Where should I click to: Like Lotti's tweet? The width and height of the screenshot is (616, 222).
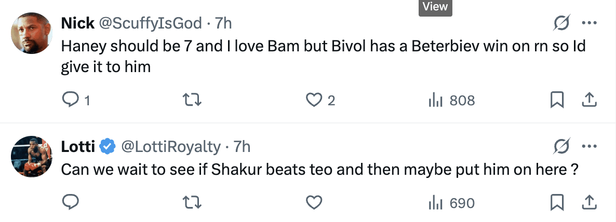point(314,203)
